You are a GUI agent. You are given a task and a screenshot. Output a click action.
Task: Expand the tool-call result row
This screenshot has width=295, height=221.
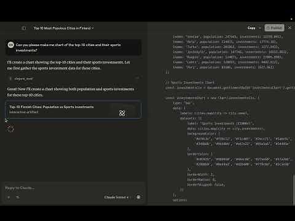[73, 79]
